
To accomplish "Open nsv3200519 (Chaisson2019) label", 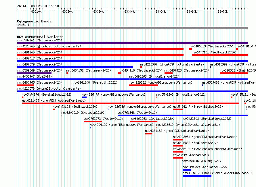I will coord(83,113).
